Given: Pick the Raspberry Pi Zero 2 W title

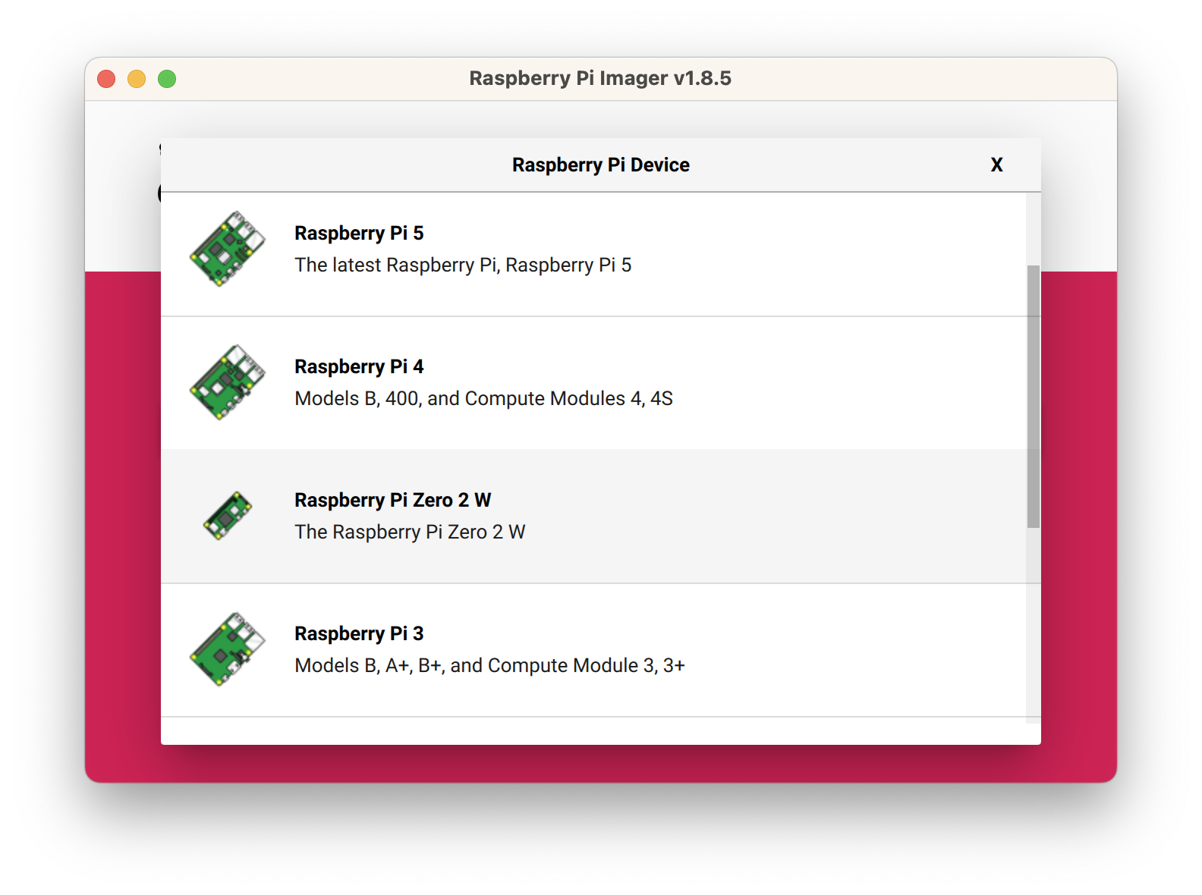Looking at the screenshot, I should click(392, 500).
